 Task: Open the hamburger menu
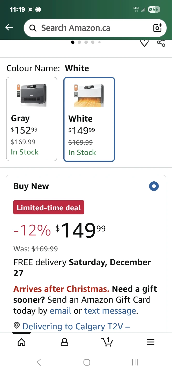150,342
